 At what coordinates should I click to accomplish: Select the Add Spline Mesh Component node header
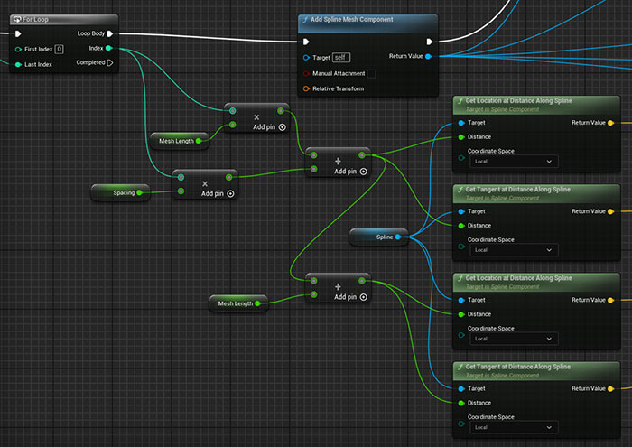[367, 23]
